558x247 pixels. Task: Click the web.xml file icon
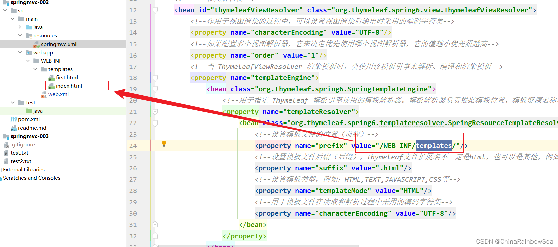pyautogui.click(x=44, y=95)
